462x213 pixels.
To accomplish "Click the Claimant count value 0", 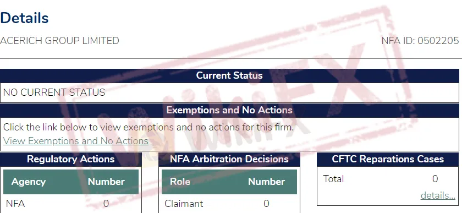I will click(x=266, y=204).
